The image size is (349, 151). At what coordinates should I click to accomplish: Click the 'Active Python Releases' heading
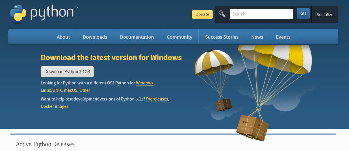tap(45, 144)
